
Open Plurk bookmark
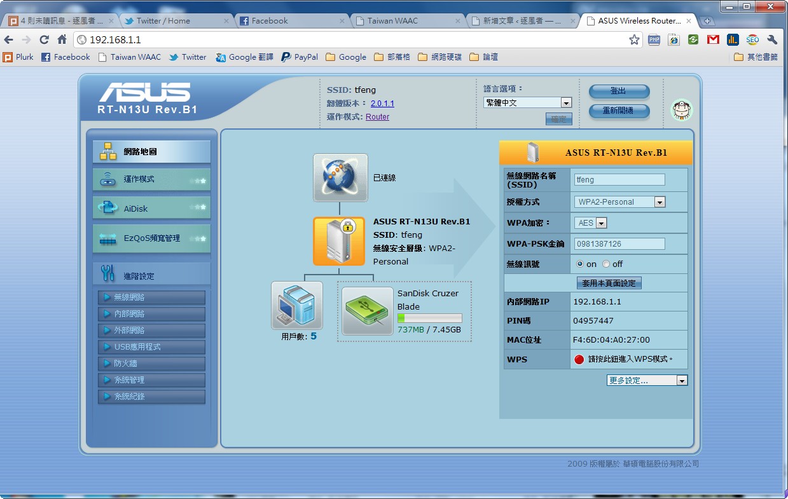pyautogui.click(x=18, y=57)
